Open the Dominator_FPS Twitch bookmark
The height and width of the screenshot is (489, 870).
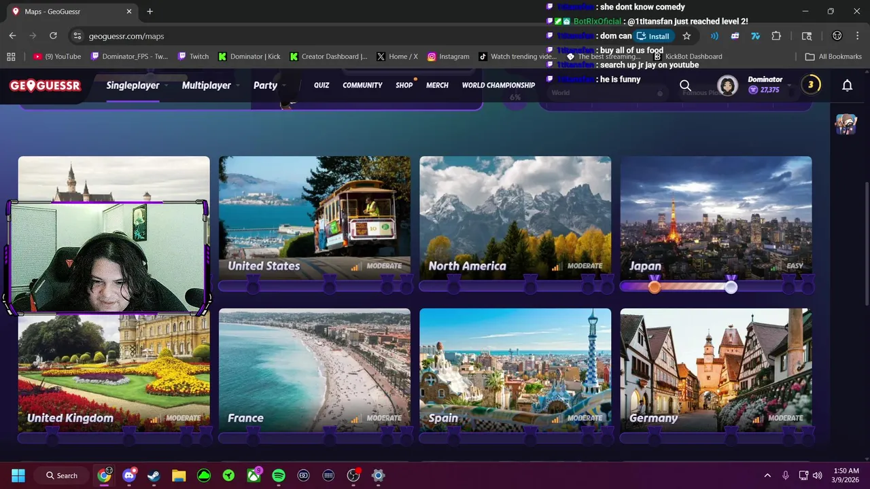click(x=129, y=56)
